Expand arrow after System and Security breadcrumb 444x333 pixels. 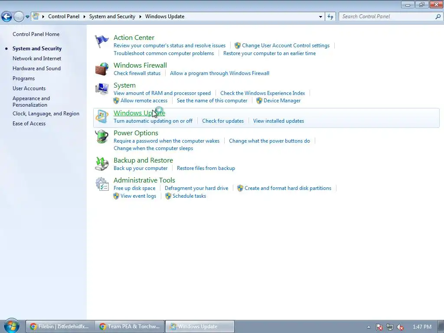140,17
